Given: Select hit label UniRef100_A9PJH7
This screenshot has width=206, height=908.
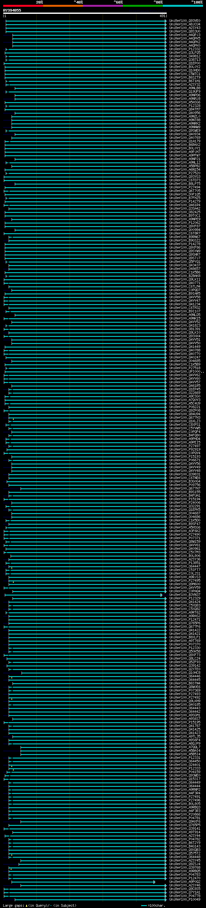Looking at the screenshot, I should 184,152.
